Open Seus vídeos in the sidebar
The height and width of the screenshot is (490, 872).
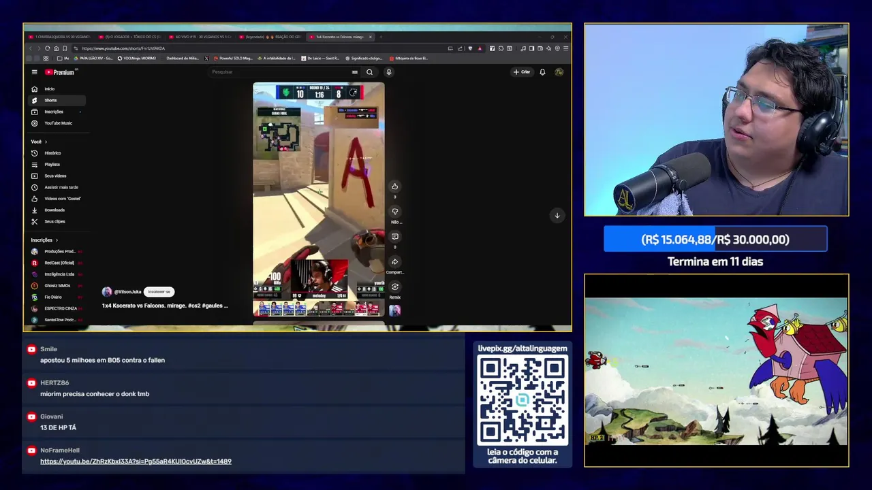tap(57, 176)
